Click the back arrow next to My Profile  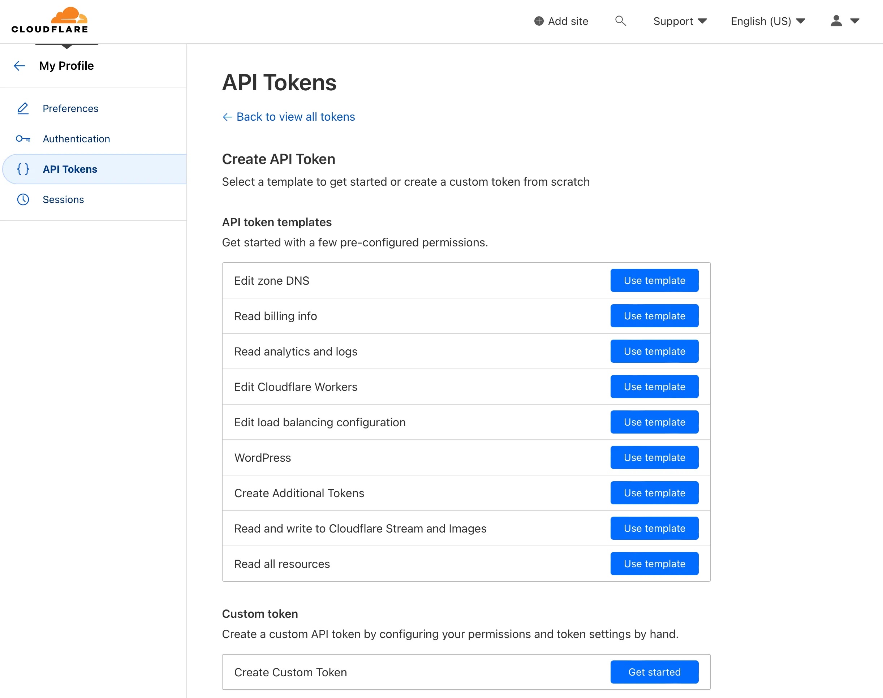click(x=19, y=66)
